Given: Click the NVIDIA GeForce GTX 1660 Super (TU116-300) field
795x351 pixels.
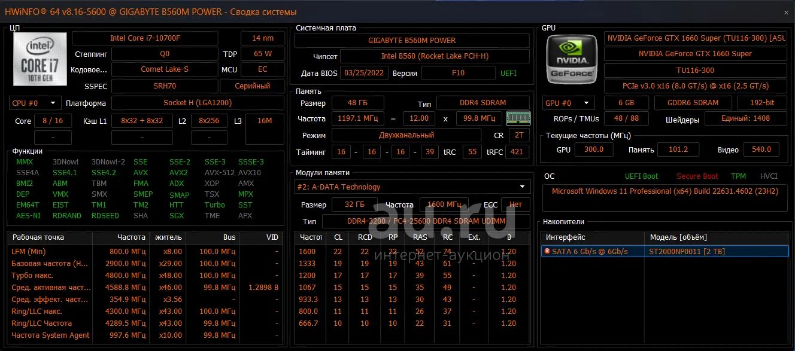Looking at the screenshot, I should click(x=696, y=38).
